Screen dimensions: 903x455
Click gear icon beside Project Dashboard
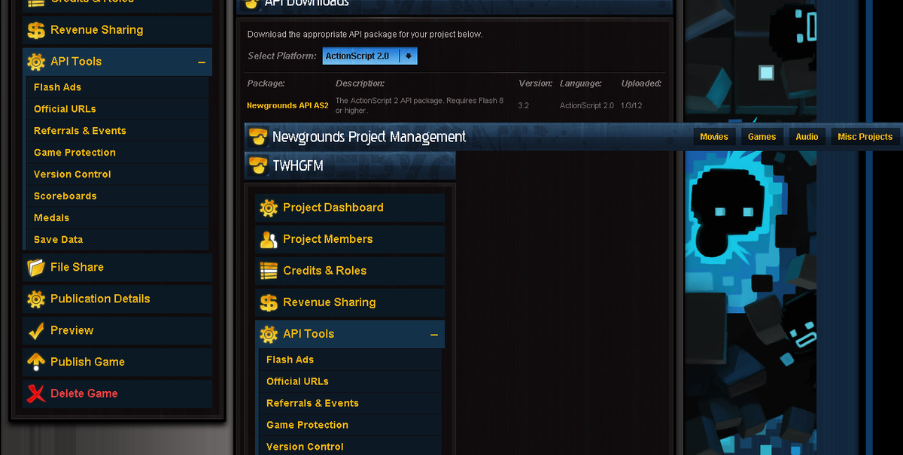[x=269, y=208]
